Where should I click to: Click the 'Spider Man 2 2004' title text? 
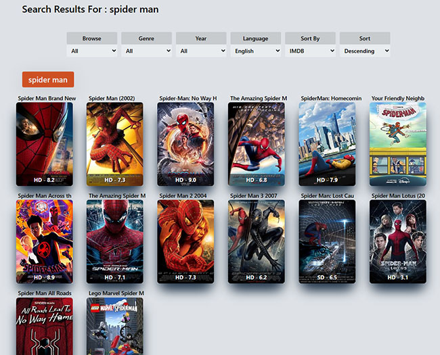[183, 195]
